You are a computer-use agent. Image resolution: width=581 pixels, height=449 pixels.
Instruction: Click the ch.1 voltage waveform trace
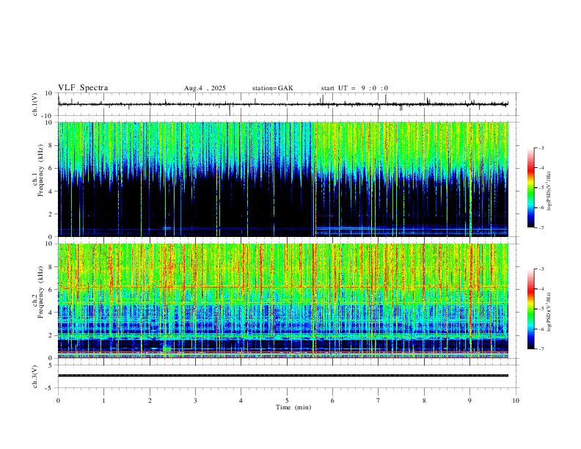[282, 104]
